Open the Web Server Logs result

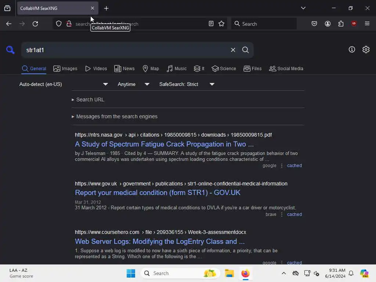(160, 241)
